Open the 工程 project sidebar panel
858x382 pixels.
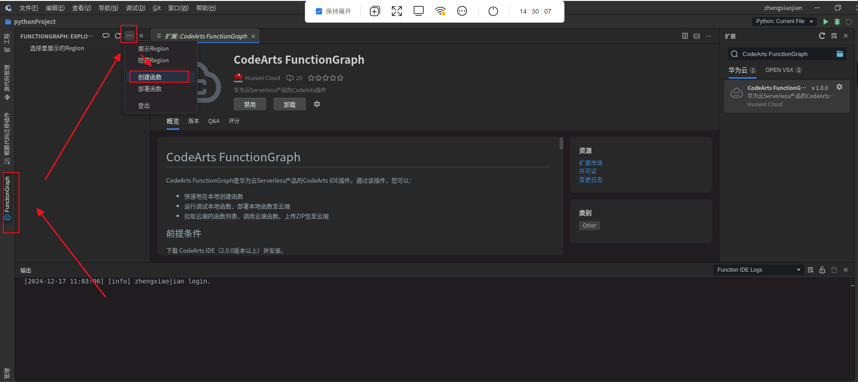[x=7, y=43]
